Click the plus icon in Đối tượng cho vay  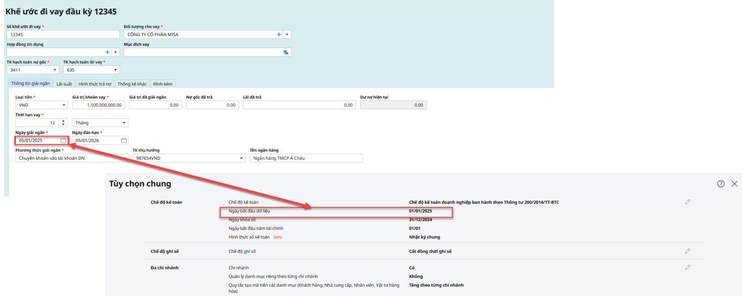[x=279, y=35]
